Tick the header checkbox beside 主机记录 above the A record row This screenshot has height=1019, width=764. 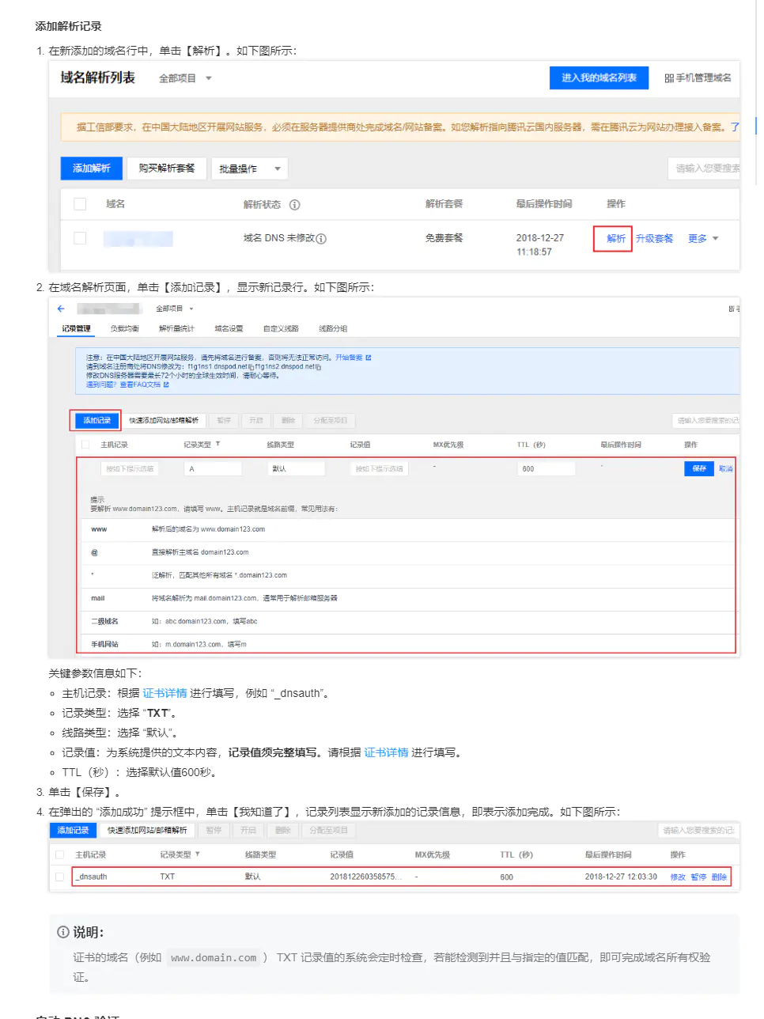[86, 445]
